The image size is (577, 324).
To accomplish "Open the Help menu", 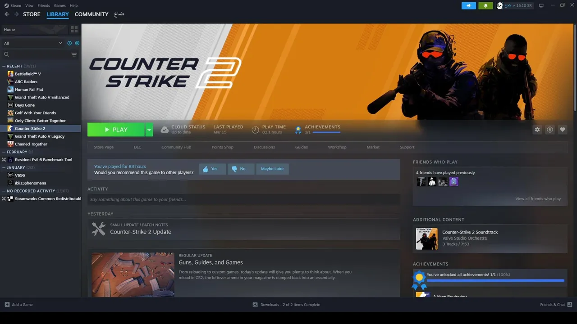I will [x=73, y=5].
